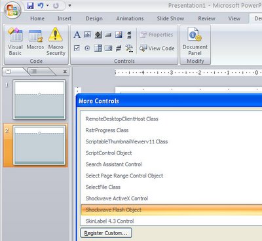Insert a Toggle Button control
This screenshot has height=241, width=262.
(119, 48)
